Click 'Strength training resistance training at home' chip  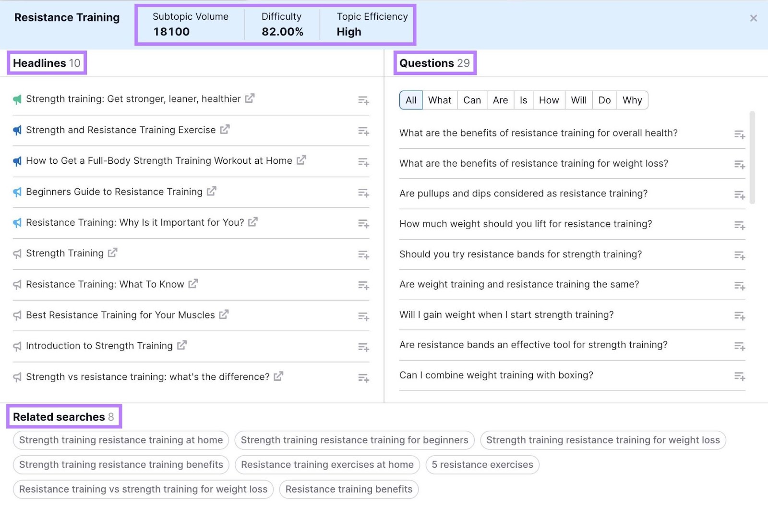point(120,440)
